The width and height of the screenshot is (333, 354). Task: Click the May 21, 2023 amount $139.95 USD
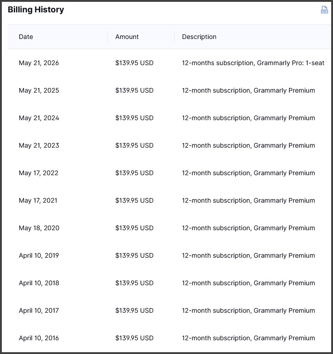coord(134,145)
